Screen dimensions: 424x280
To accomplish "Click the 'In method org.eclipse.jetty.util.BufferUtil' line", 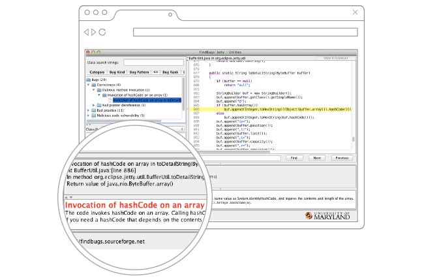I will [x=136, y=177].
